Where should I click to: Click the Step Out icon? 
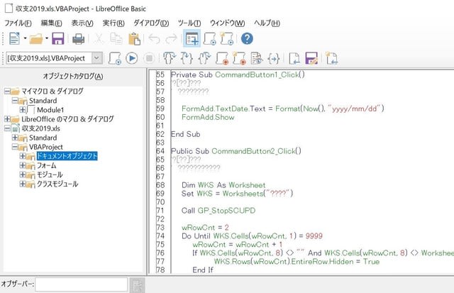coord(204,58)
